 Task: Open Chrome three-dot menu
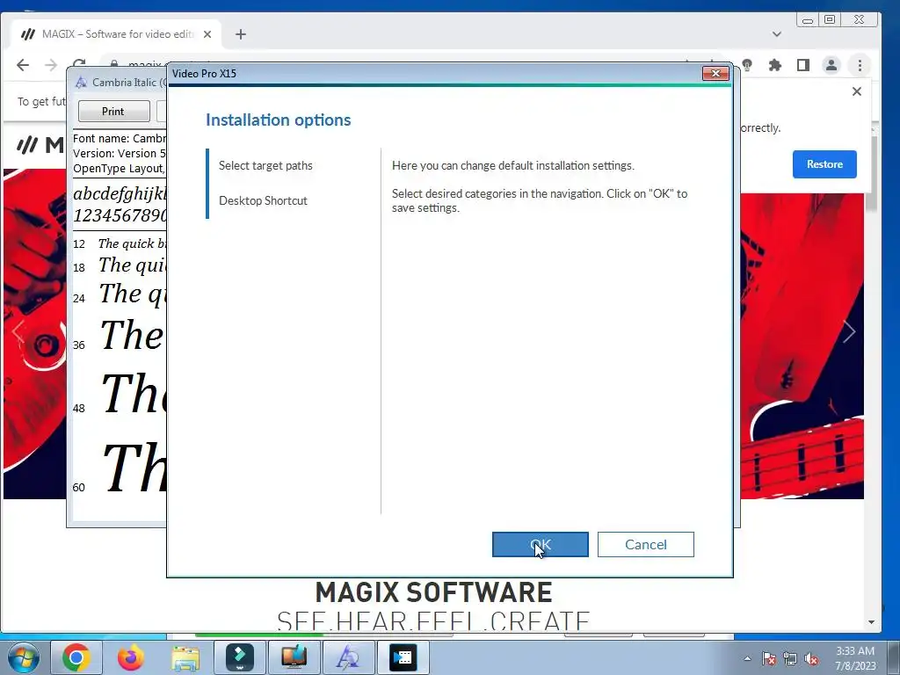(x=860, y=65)
